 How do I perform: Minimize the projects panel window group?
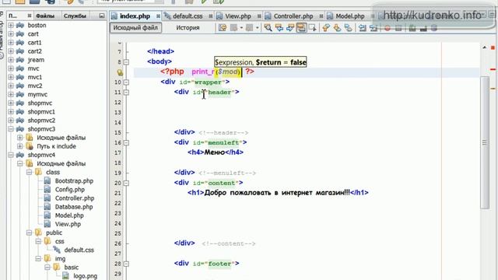click(102, 16)
